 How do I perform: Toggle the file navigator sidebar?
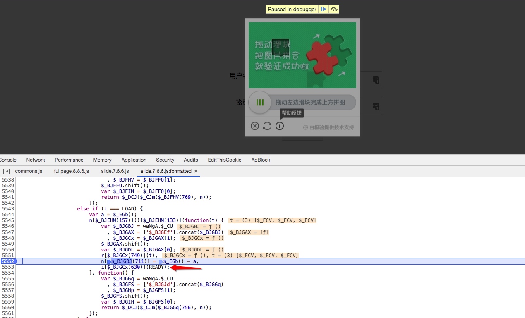tap(6, 171)
